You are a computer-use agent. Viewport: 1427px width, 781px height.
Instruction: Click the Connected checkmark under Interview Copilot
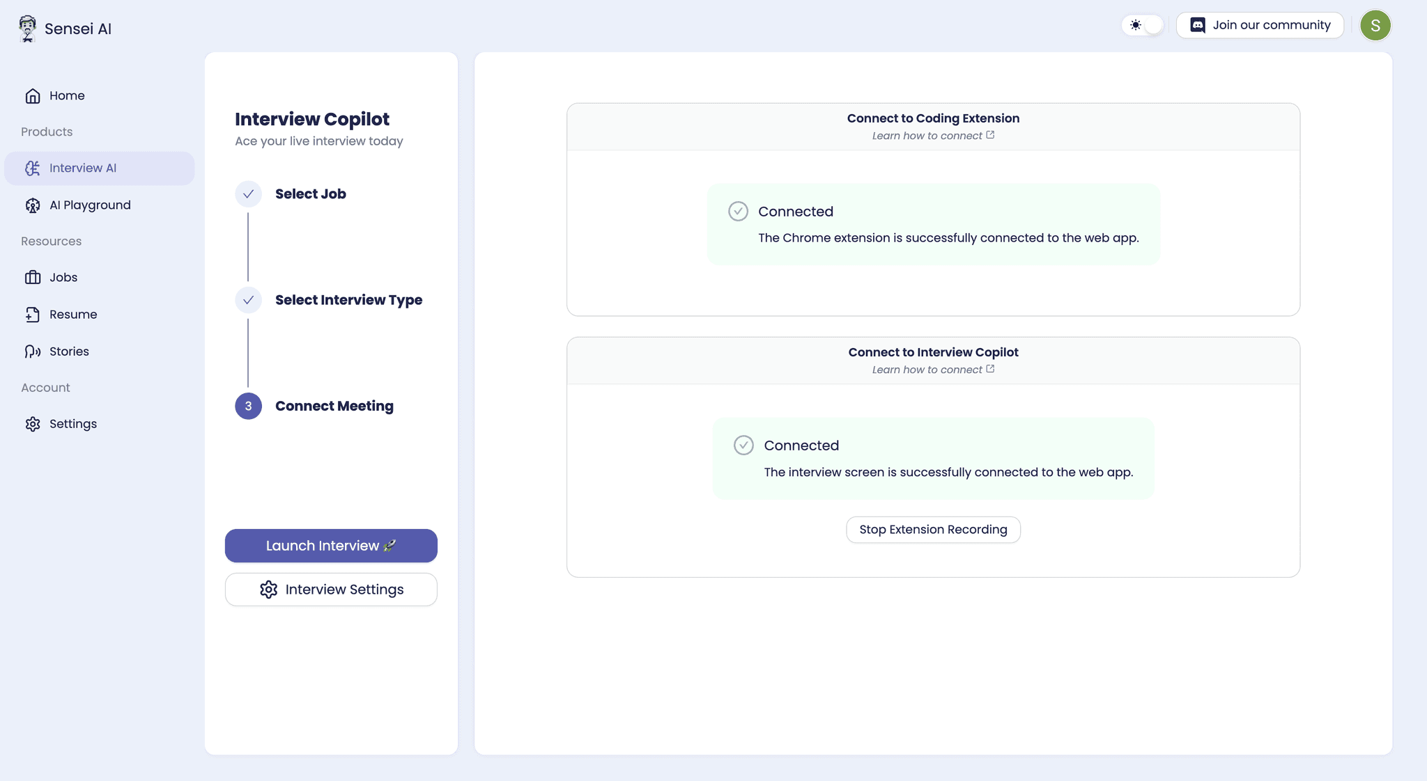click(743, 445)
